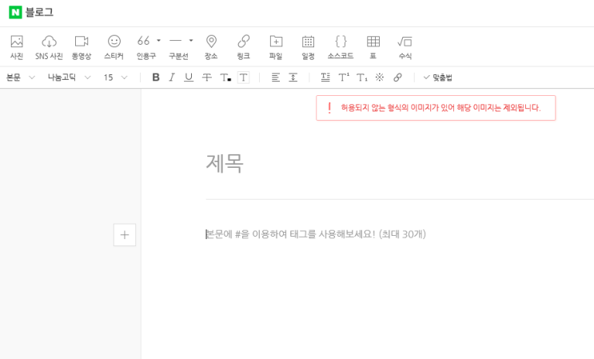Click the inline link formatting icon
Viewport: 594px width, 359px height.
click(397, 78)
